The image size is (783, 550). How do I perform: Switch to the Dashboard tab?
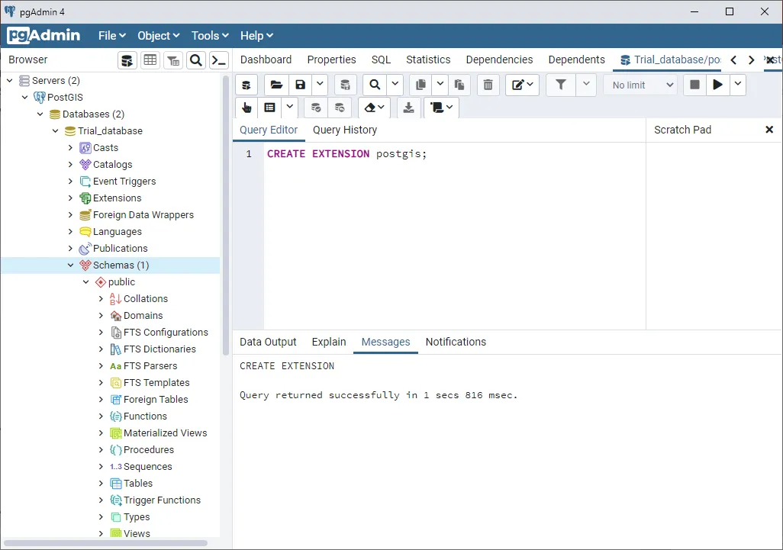click(266, 60)
